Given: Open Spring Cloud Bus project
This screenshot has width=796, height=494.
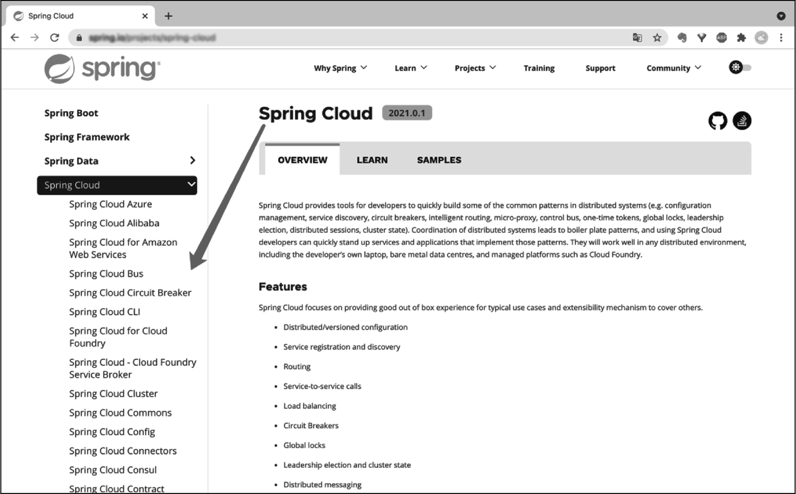Looking at the screenshot, I should tap(106, 273).
